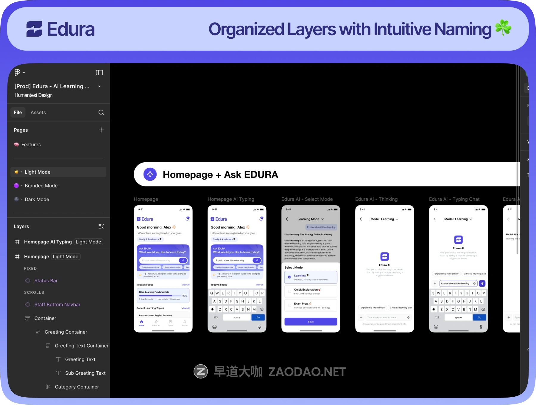Select the Learning radio option
Image resolution: width=536 pixels, height=405 pixels.
[289, 277]
